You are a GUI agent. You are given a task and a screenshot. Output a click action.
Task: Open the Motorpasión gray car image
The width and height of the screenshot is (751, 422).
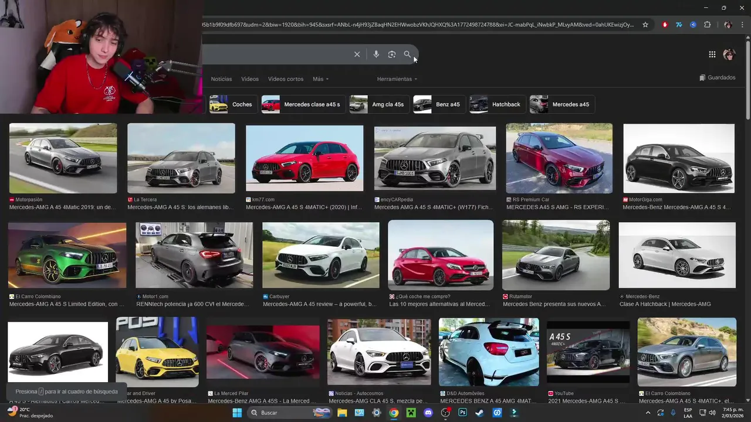coord(63,158)
